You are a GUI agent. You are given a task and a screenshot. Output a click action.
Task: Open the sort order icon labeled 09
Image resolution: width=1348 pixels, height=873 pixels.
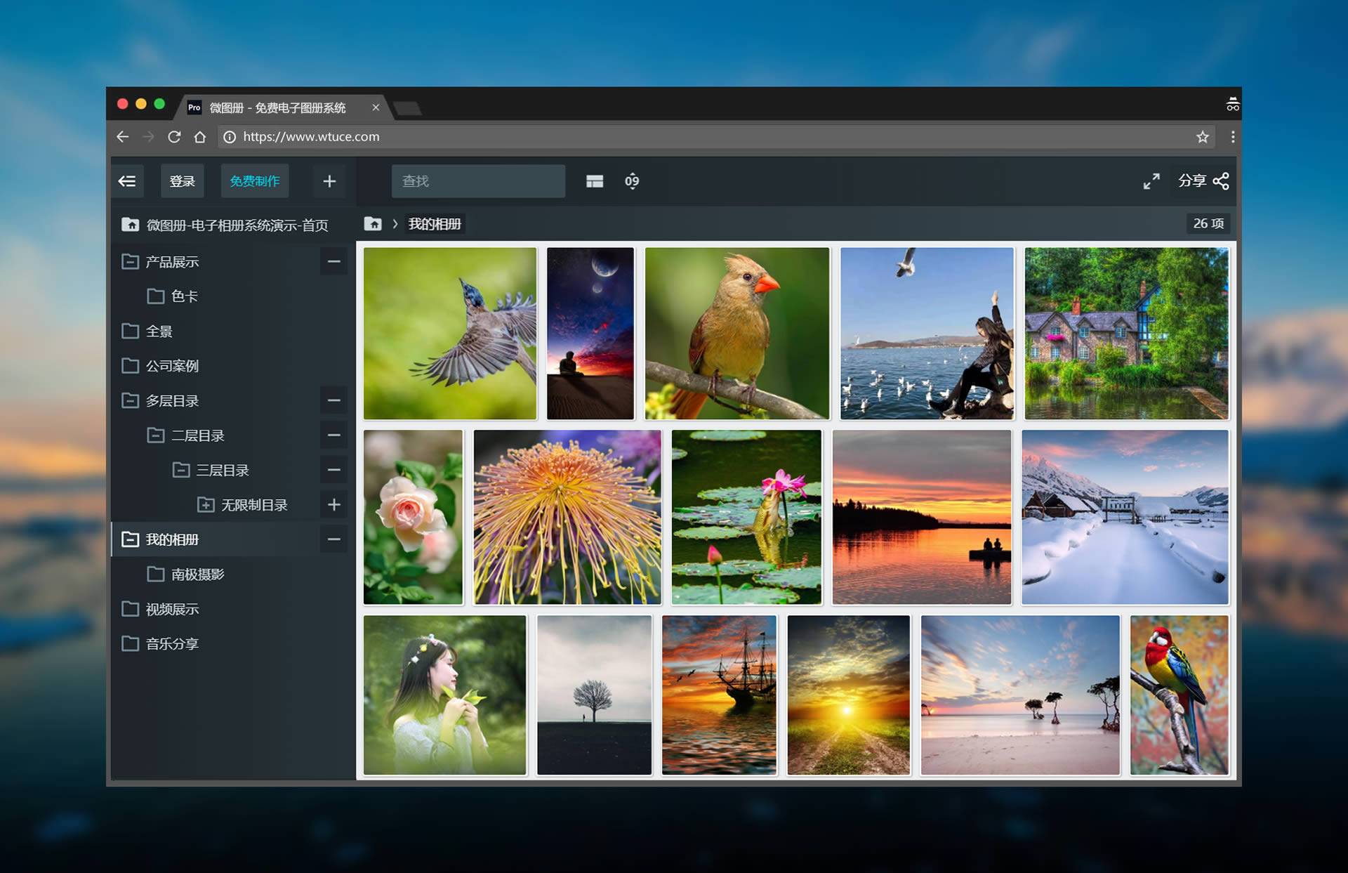(x=632, y=181)
